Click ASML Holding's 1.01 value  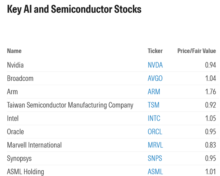(x=210, y=172)
